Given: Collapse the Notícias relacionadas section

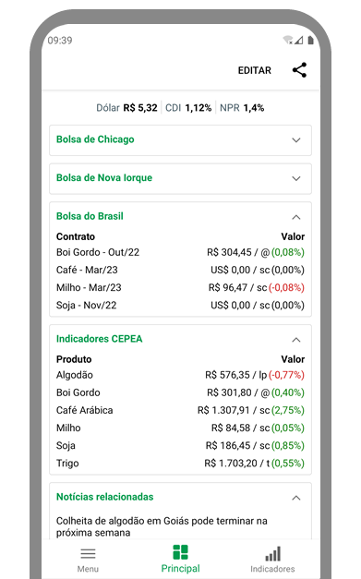Looking at the screenshot, I should 296,498.
